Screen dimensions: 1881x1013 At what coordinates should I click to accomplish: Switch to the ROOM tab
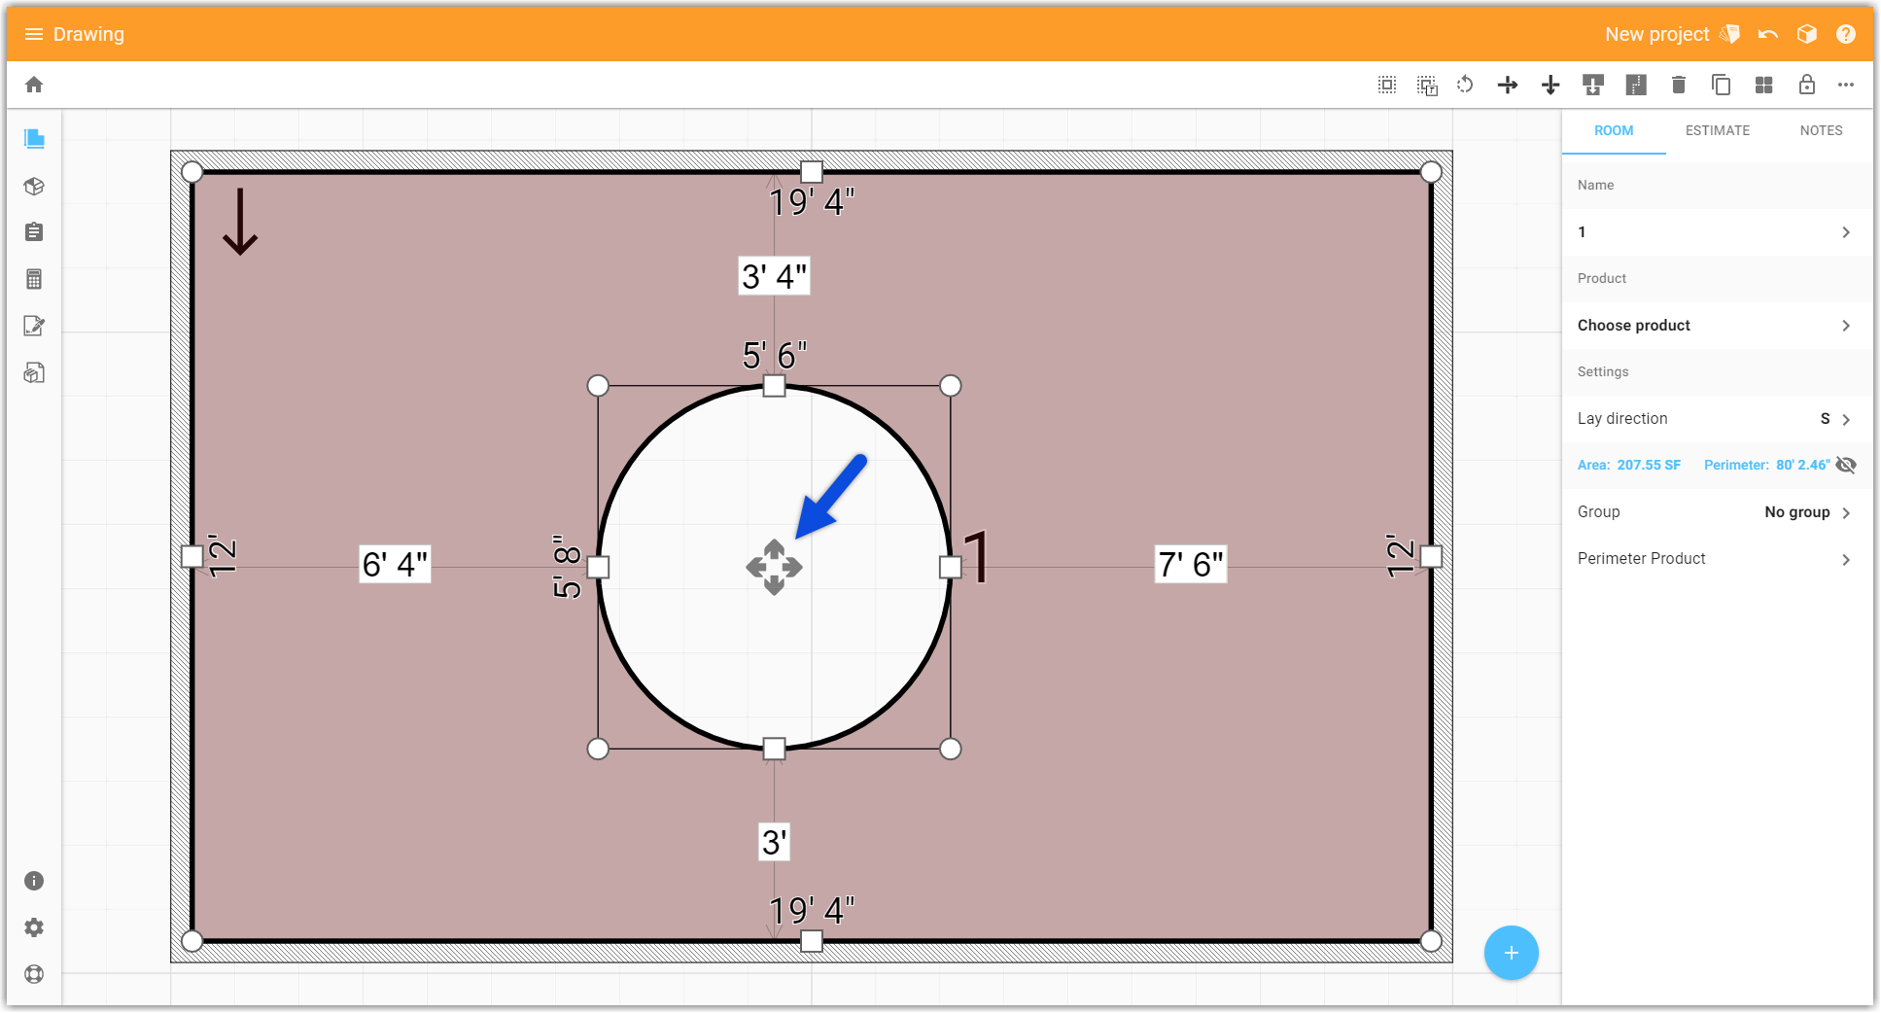point(1614,130)
